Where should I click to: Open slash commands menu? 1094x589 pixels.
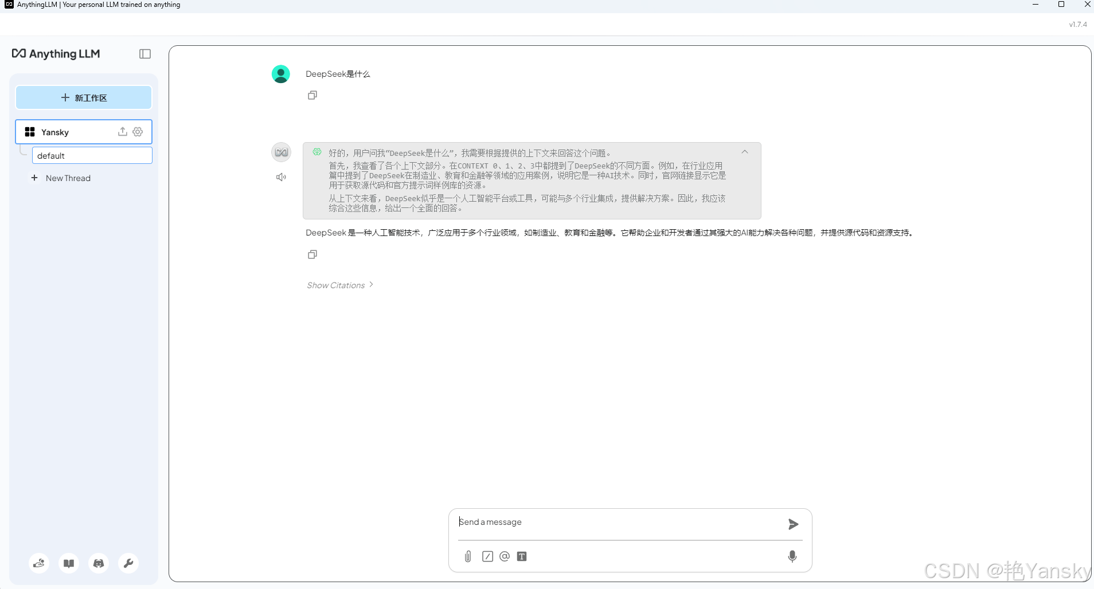coord(487,556)
